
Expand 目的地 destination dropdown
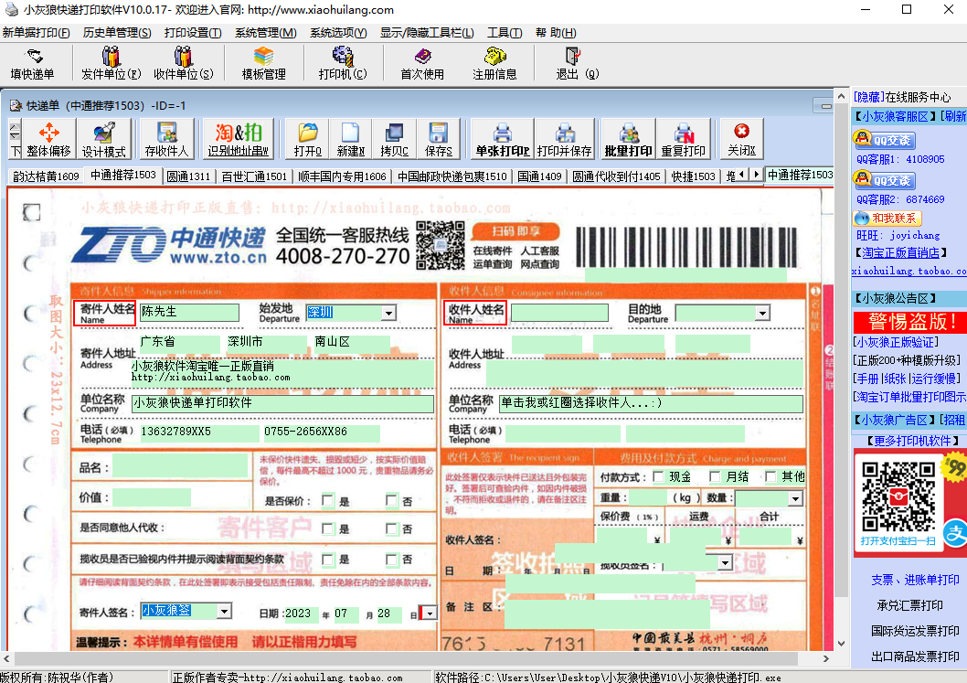[763, 313]
